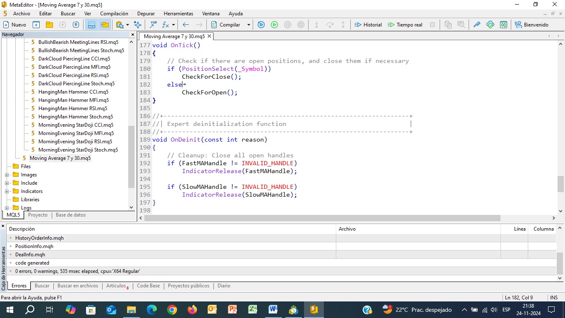Expand the Include folder tree node
This screenshot has width=565, height=318.
pos(7,183)
